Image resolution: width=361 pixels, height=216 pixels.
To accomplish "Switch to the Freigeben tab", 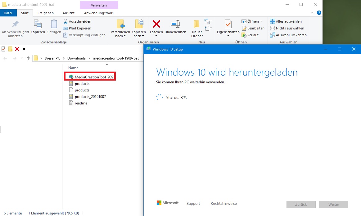I will [46, 13].
